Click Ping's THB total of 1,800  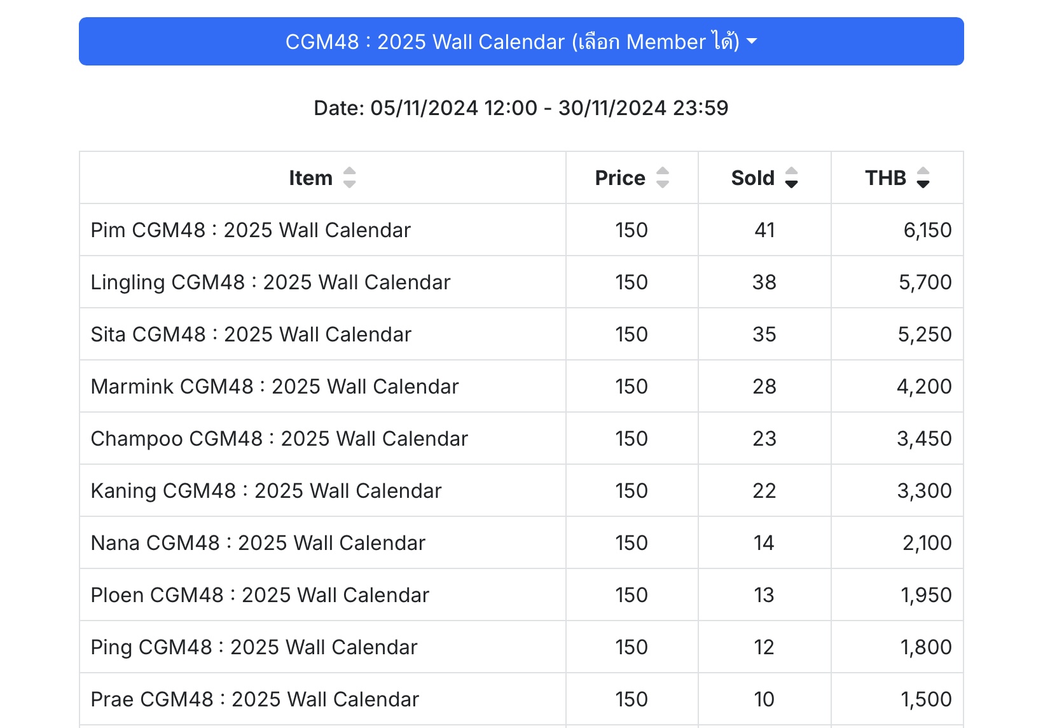pyautogui.click(x=926, y=647)
